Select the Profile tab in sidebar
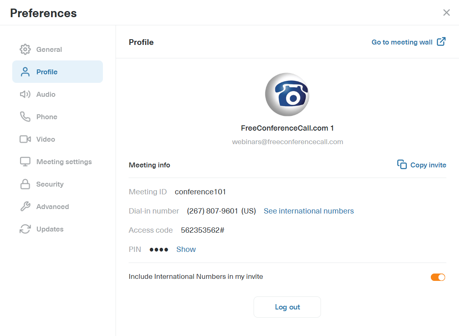The image size is (459, 336). (x=58, y=72)
